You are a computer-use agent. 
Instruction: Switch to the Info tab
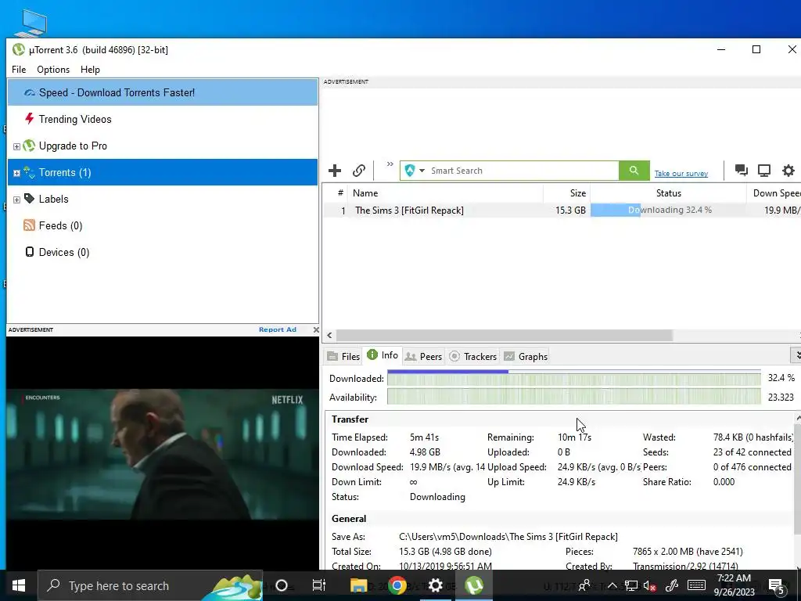coord(383,355)
